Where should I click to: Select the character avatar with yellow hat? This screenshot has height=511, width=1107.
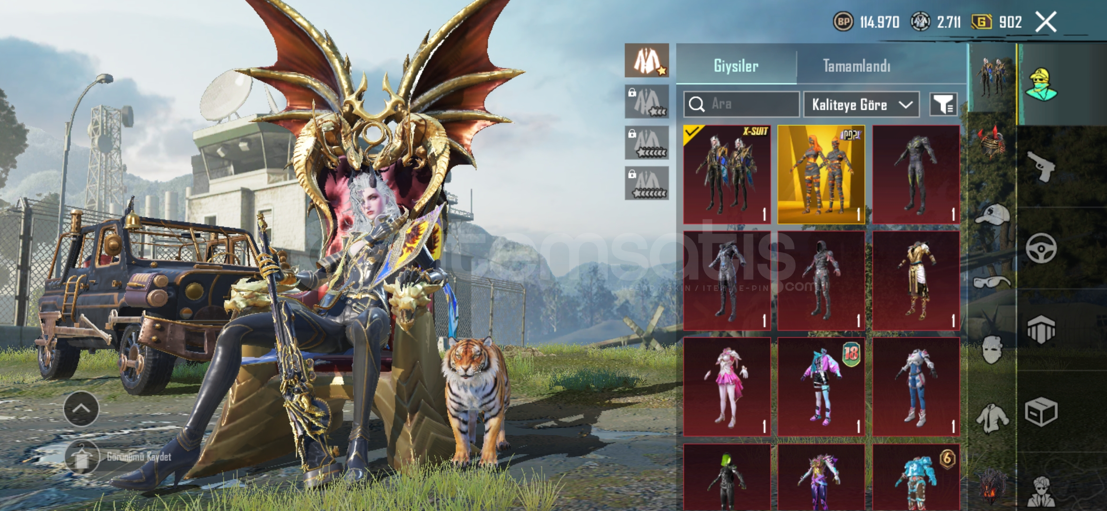coord(1041,84)
